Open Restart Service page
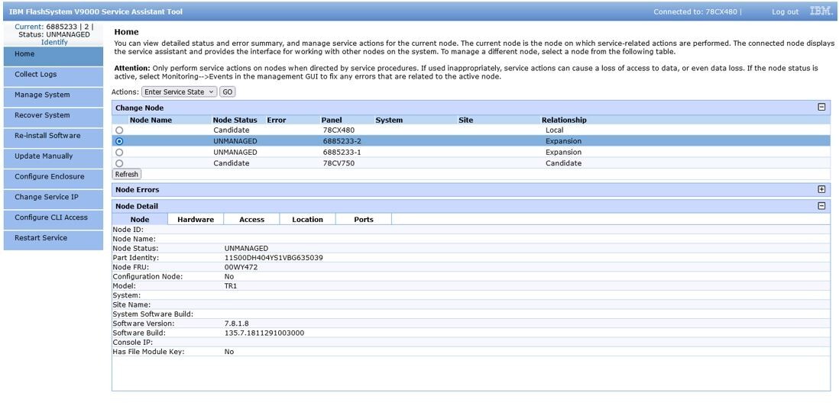 click(53, 240)
